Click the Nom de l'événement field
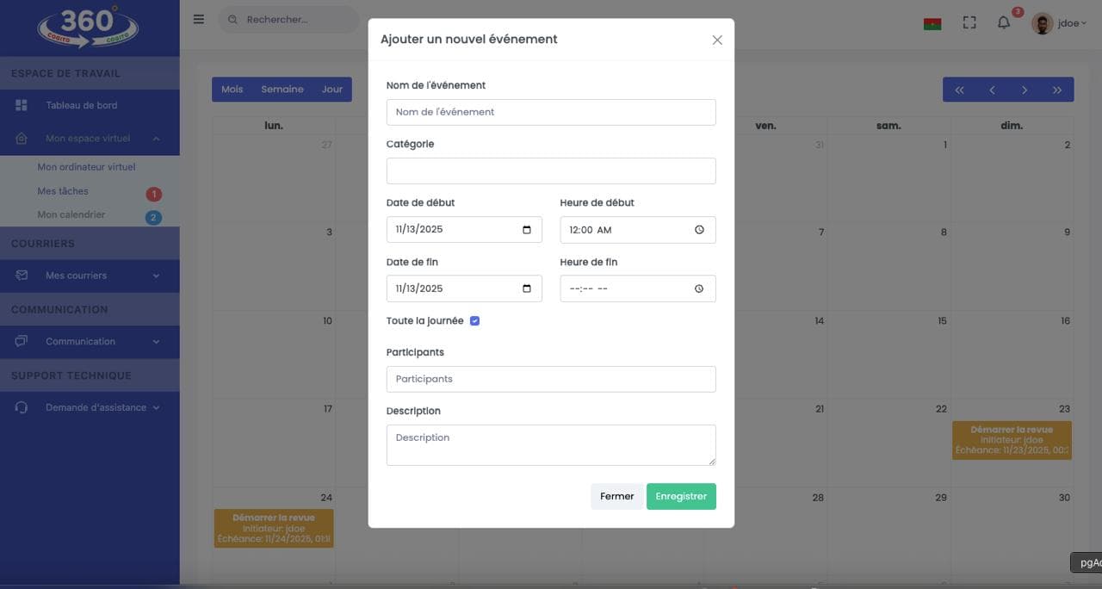The width and height of the screenshot is (1102, 589). pos(551,112)
